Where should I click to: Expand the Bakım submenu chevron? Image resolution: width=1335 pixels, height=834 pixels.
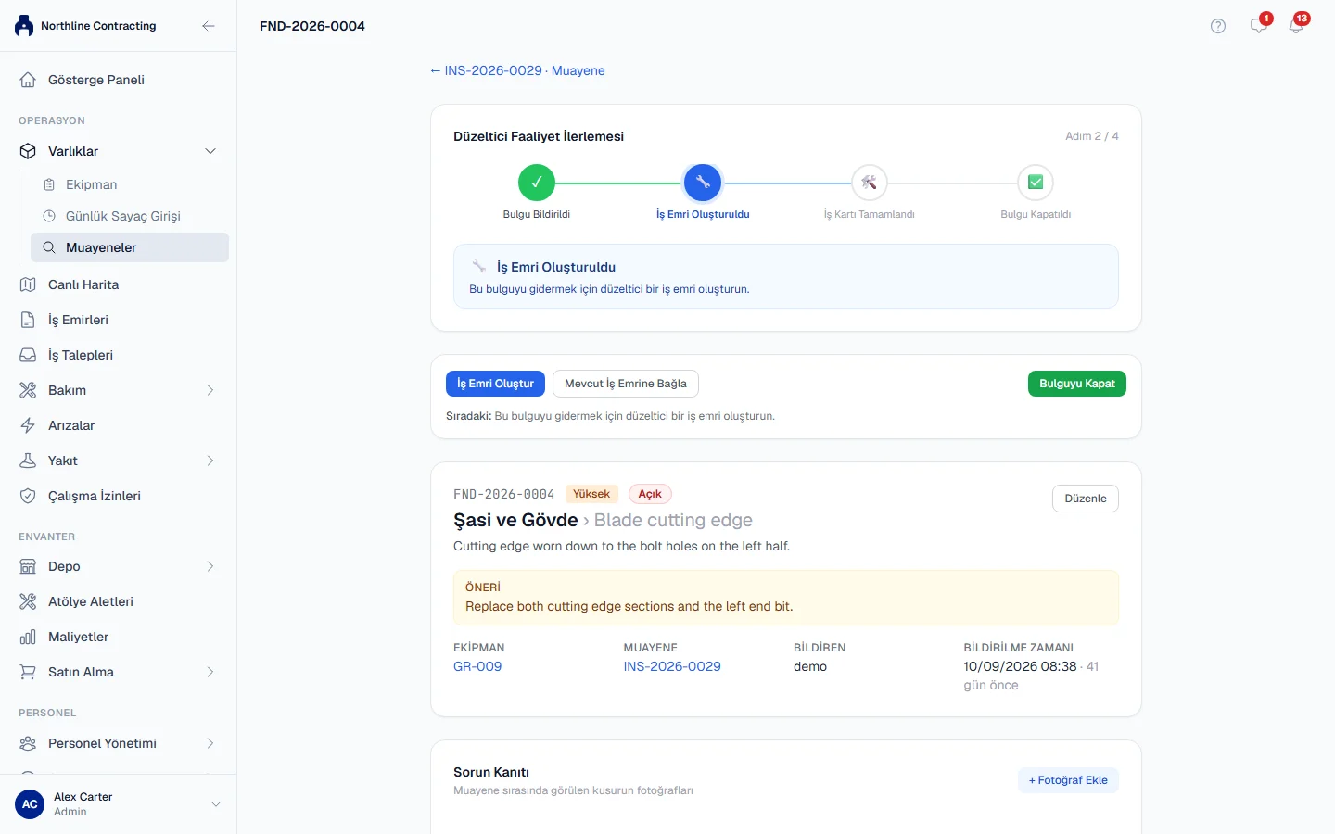(x=210, y=390)
